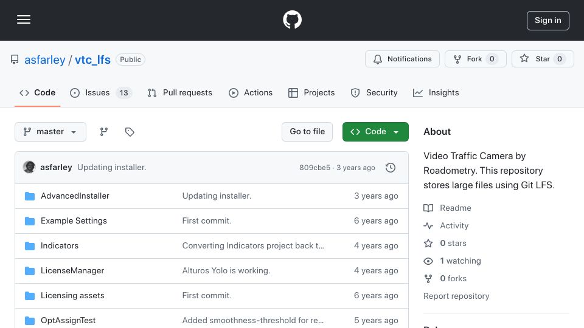Open the Issues tab

click(100, 92)
